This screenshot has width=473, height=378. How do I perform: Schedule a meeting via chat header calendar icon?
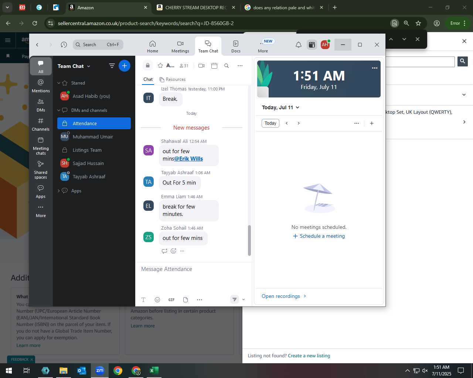click(214, 66)
